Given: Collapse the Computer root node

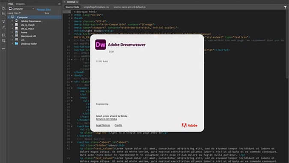Looking at the screenshot, I should (9, 17).
